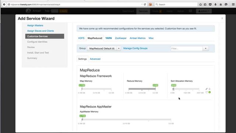Switch to the YARN service tab
Image resolution: width=236 pixels, height=133 pixels.
pos(108,38)
